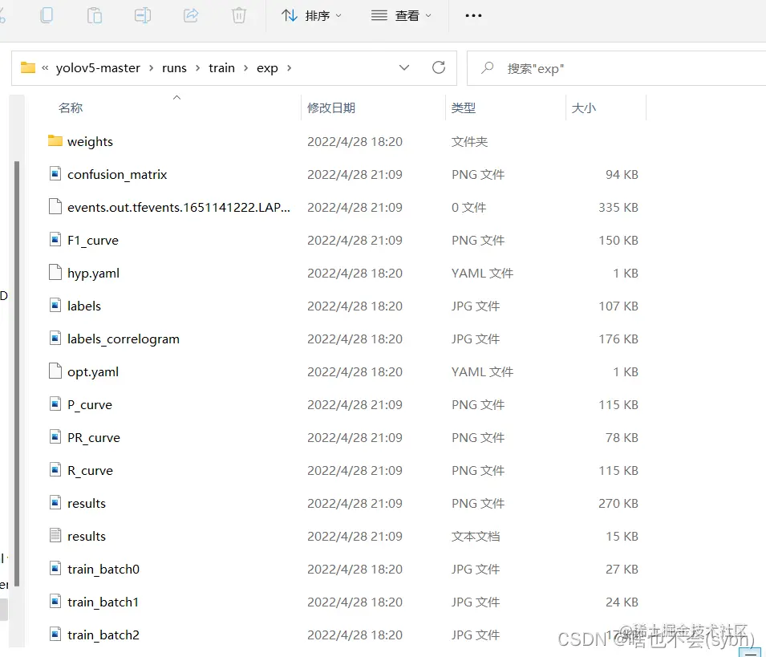Select R_curve image icon
The height and width of the screenshot is (657, 766).
[55, 469]
